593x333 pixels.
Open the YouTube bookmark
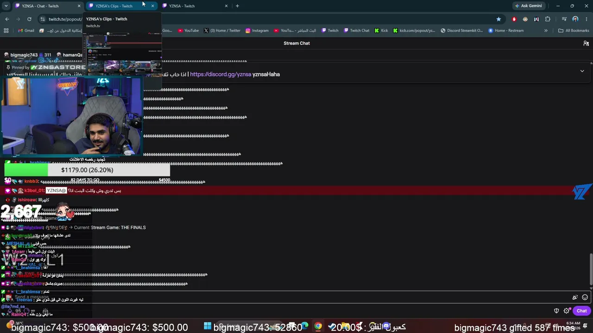pyautogui.click(x=189, y=31)
